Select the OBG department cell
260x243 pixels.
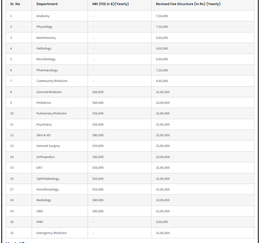click(40, 211)
